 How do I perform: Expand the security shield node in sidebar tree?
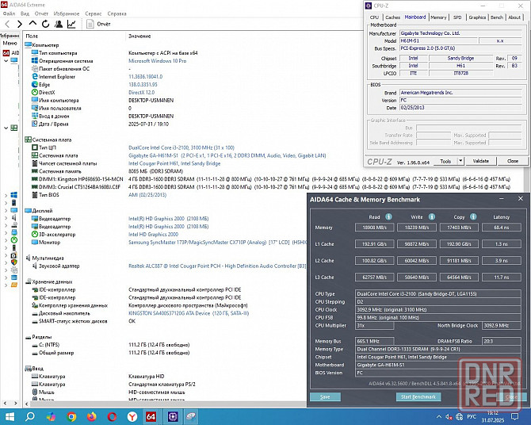(x=6, y=262)
